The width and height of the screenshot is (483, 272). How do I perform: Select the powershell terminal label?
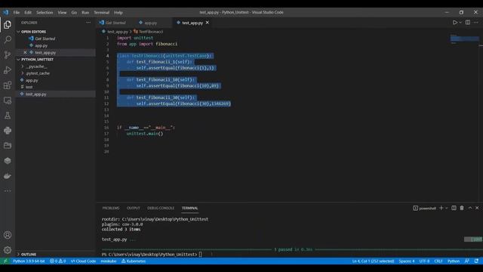(x=424, y=209)
